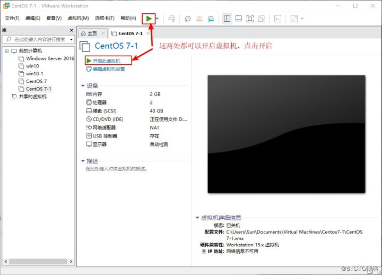Image resolution: width=382 pixels, height=275 pixels.
Task: Click the 40 GB disk size value
Action: click(157, 111)
